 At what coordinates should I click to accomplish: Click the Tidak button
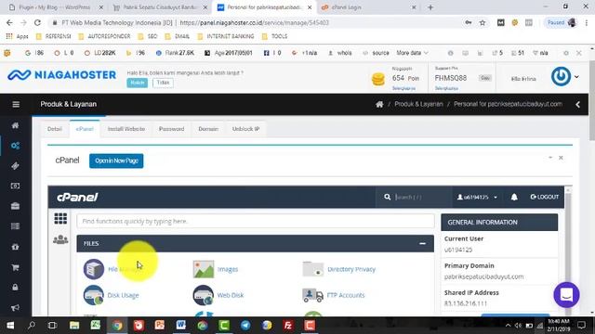coord(164,83)
